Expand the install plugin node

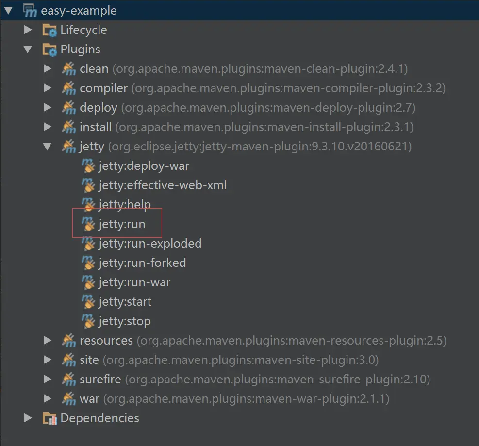tap(48, 127)
